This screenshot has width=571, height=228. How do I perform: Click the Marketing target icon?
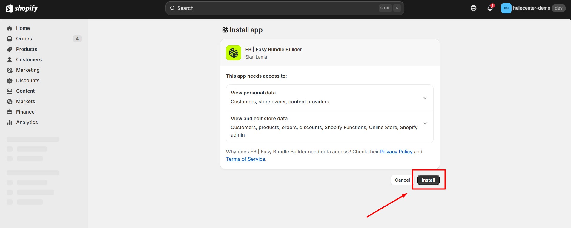point(10,70)
